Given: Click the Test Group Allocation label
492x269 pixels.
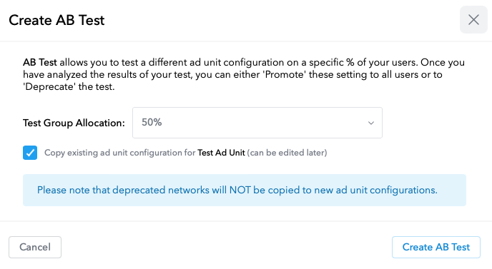Looking at the screenshot, I should coord(74,123).
